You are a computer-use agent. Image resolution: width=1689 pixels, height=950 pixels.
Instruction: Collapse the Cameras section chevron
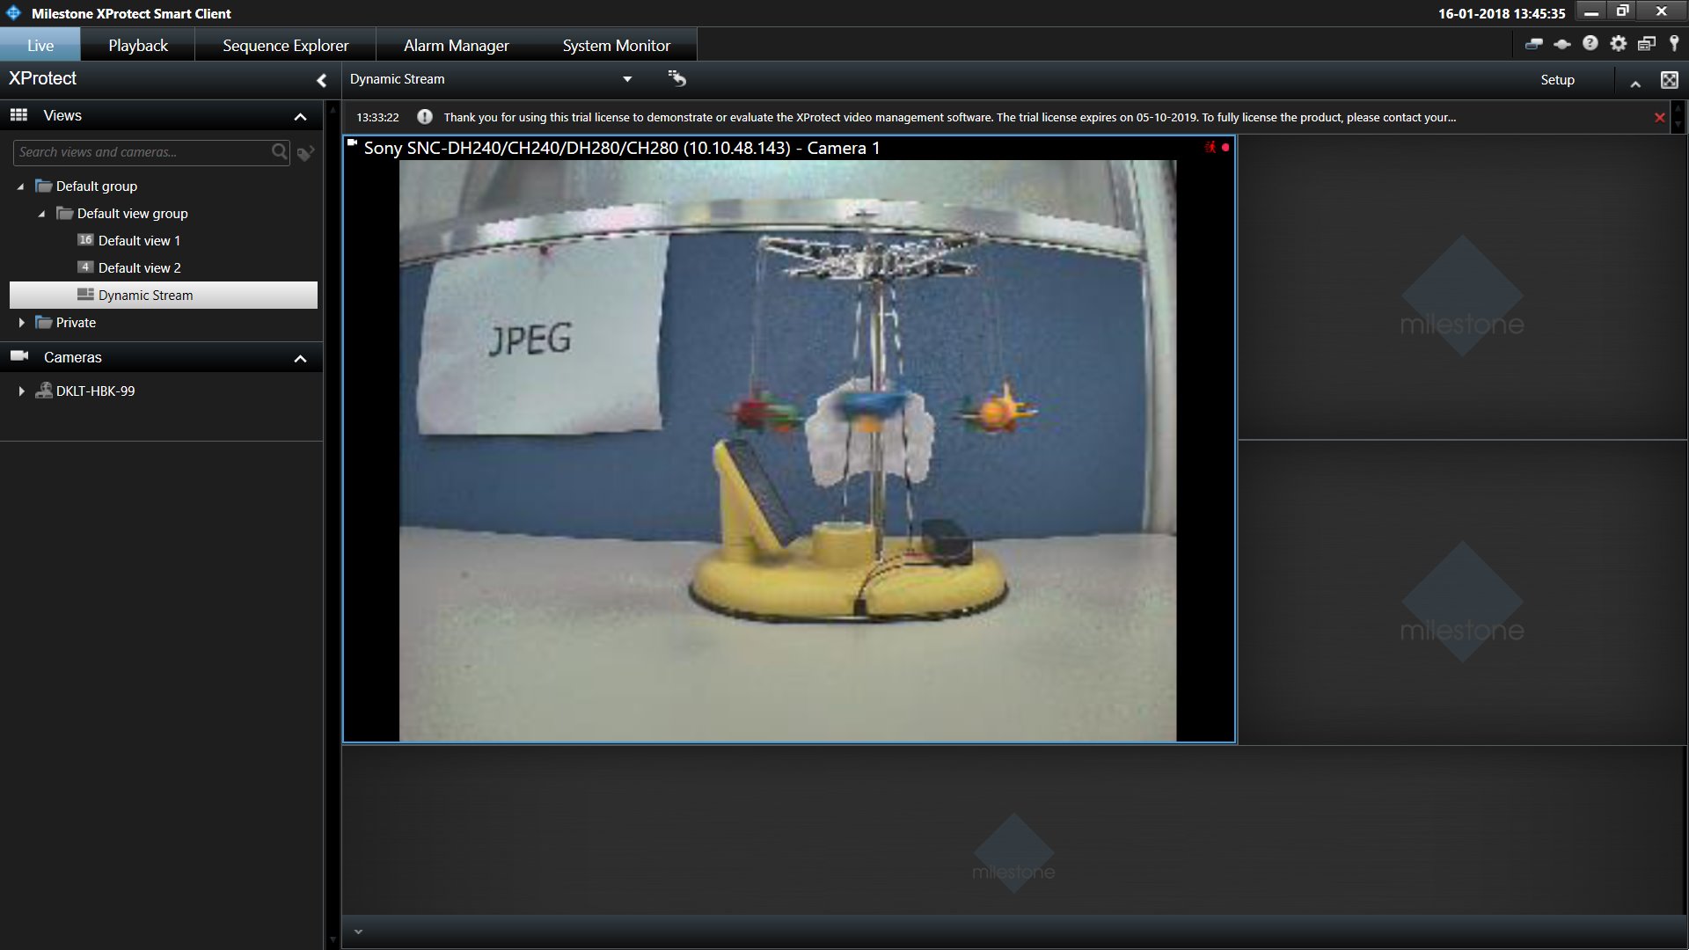300,358
